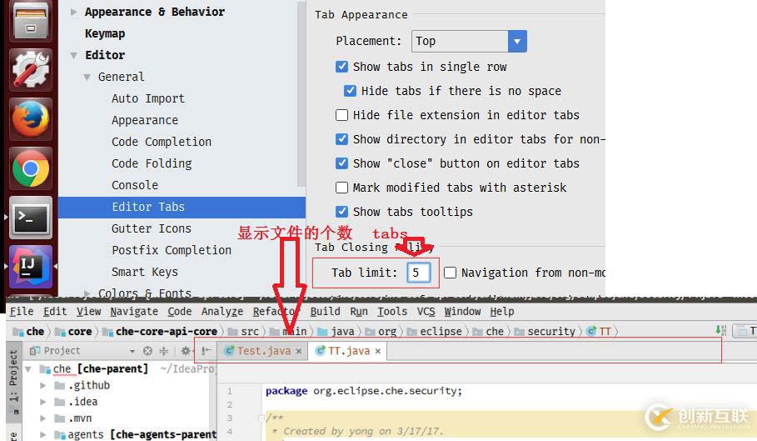This screenshot has height=441, width=757.
Task: Click the che-core-api-core module breadcrumb
Action: 160,331
